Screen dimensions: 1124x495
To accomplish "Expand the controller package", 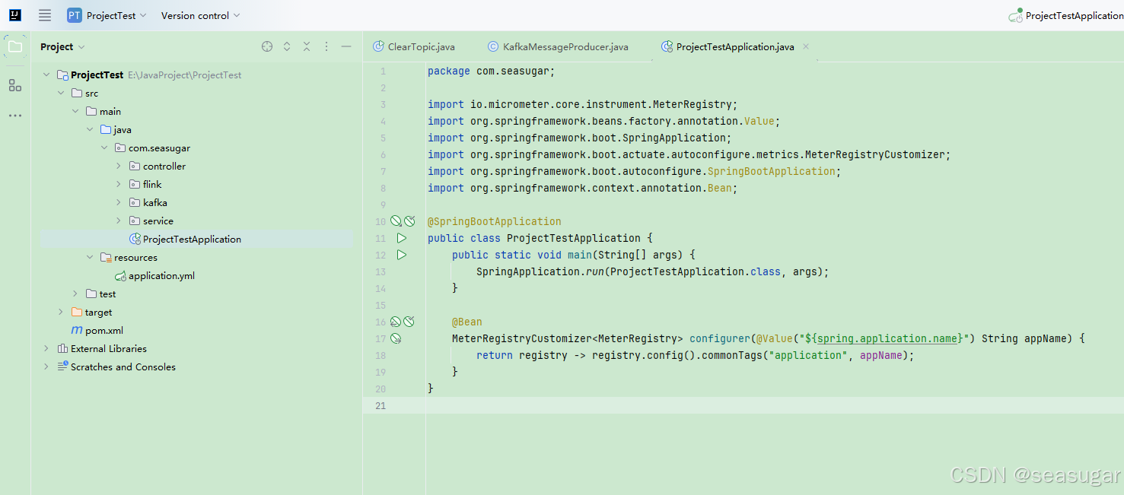I will click(119, 167).
